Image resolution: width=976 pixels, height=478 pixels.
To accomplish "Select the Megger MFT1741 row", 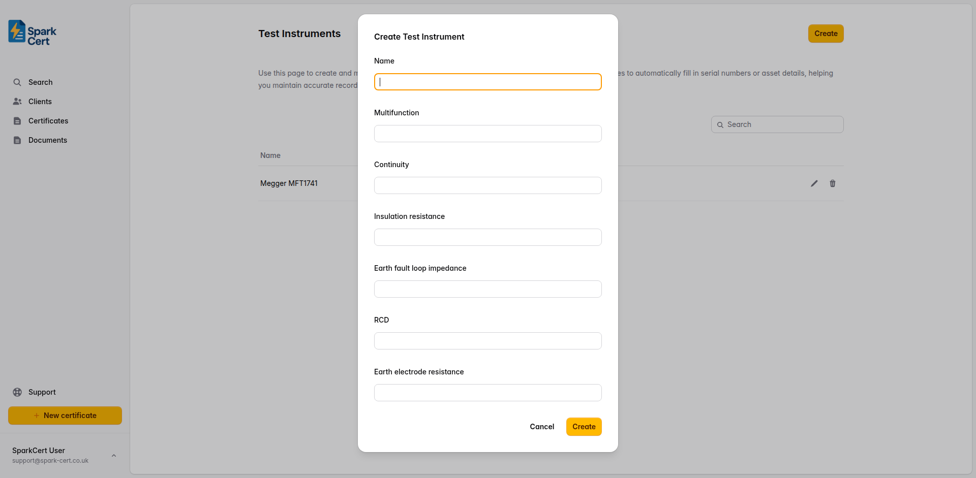I will coord(289,183).
